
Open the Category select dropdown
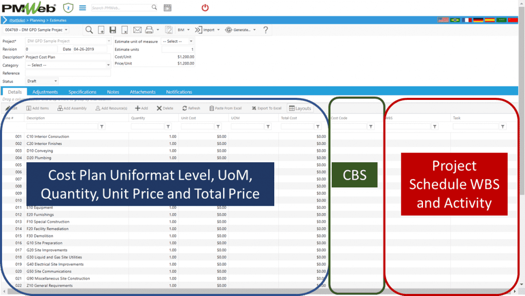coord(68,65)
